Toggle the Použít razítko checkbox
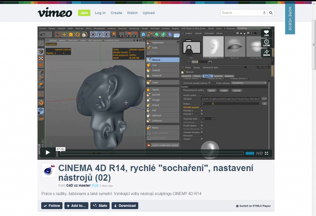316x216 pixels. pyautogui.click(x=202, y=95)
